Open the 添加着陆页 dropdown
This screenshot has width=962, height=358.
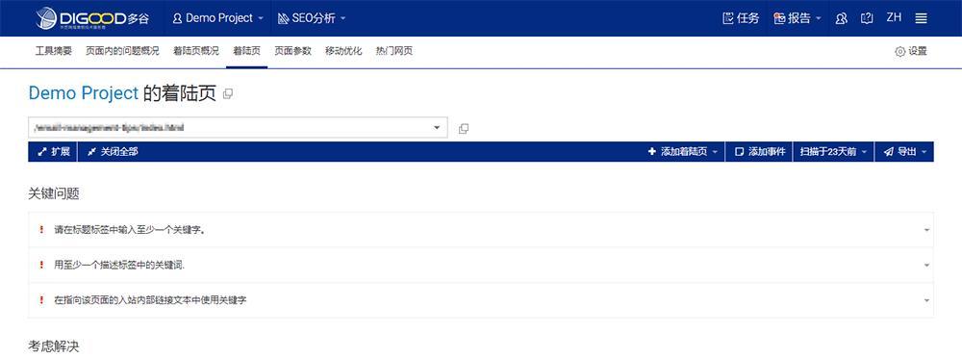click(x=683, y=152)
